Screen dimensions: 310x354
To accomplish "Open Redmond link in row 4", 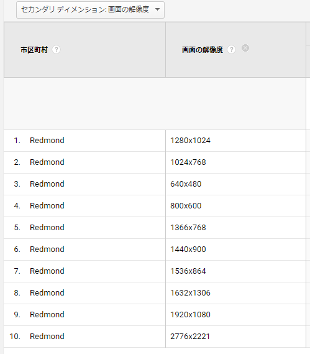I will point(47,206).
